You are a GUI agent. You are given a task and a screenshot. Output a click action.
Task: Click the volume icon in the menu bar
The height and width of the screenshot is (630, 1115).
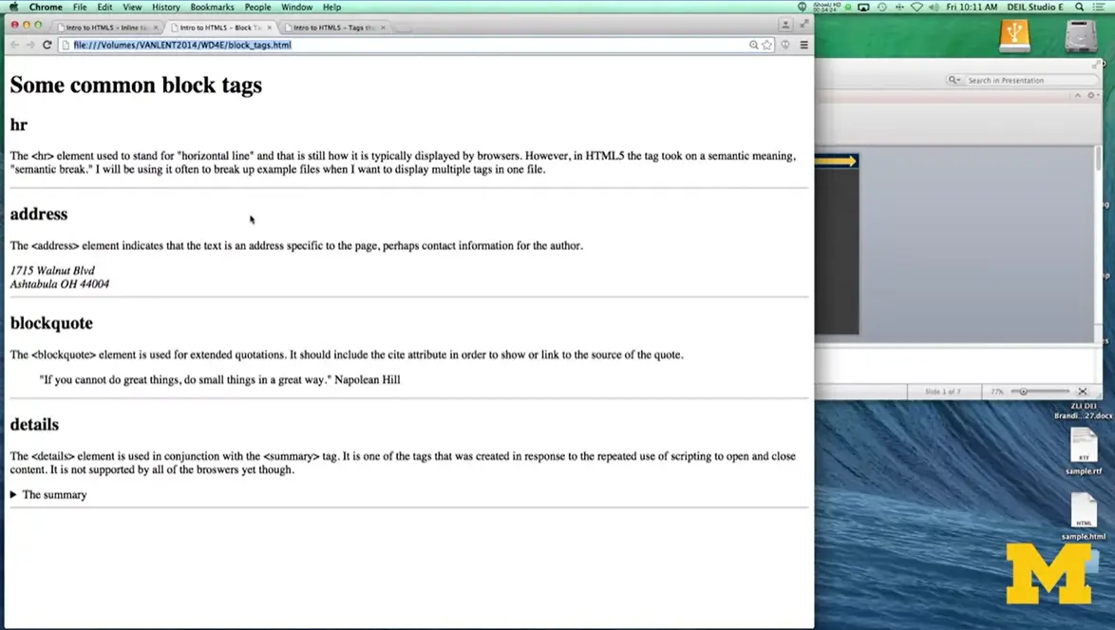click(933, 7)
